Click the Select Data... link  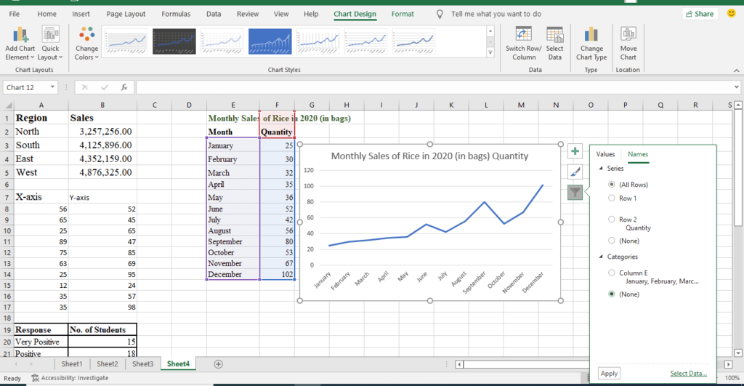[x=688, y=374]
